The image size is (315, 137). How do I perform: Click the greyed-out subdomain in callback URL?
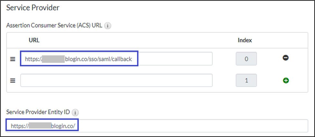click(53, 59)
